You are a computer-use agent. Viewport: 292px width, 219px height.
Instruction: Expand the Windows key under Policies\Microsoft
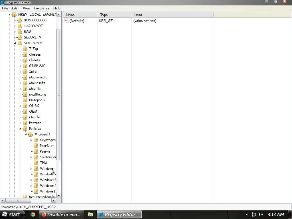tap(31, 169)
